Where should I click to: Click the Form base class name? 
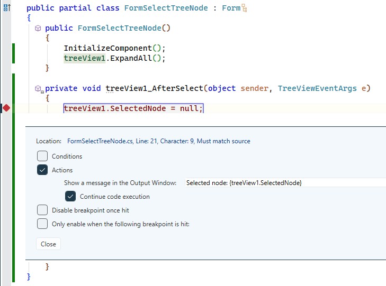pos(231,8)
